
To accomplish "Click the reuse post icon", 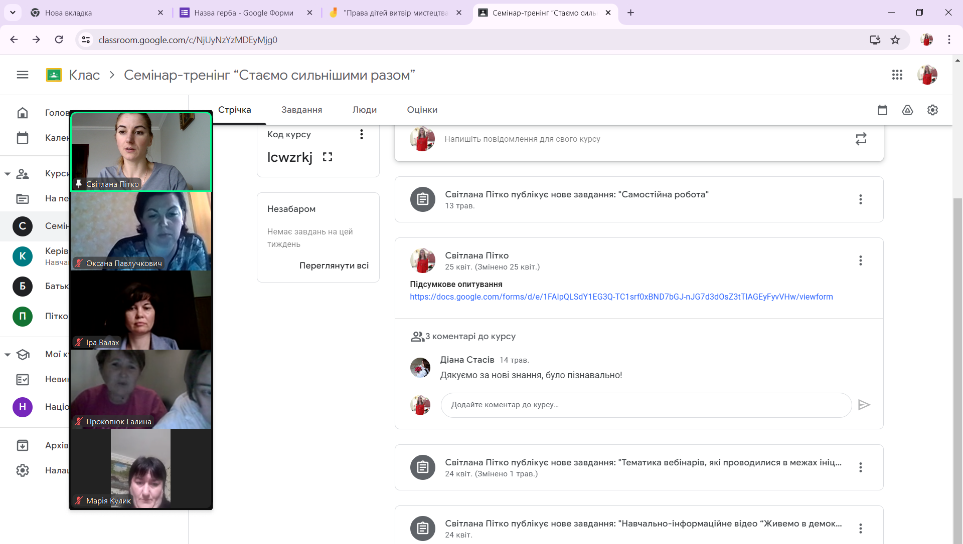I will (x=861, y=139).
